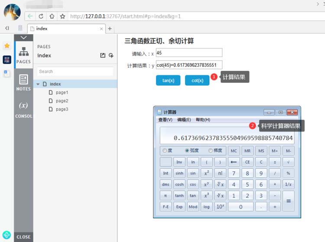Screen dimensions: 325x242
Task: Click calculator MS memory button
Action: [261, 151]
